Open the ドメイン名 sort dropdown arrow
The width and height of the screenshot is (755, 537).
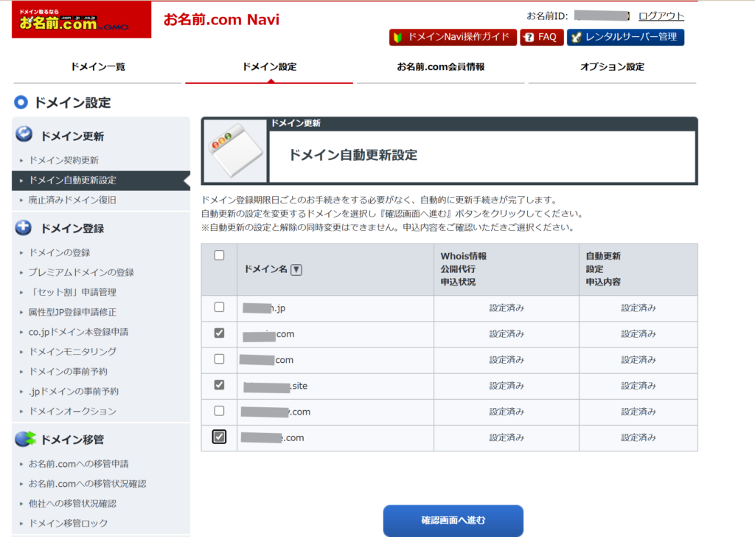[x=296, y=270]
